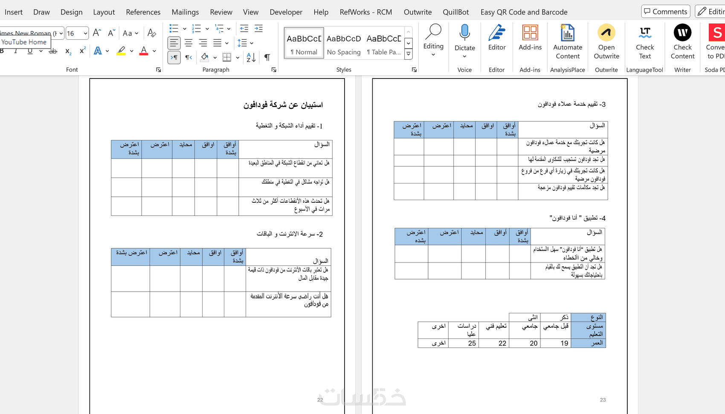Apply red font color
This screenshot has height=414, width=725.
(x=144, y=51)
